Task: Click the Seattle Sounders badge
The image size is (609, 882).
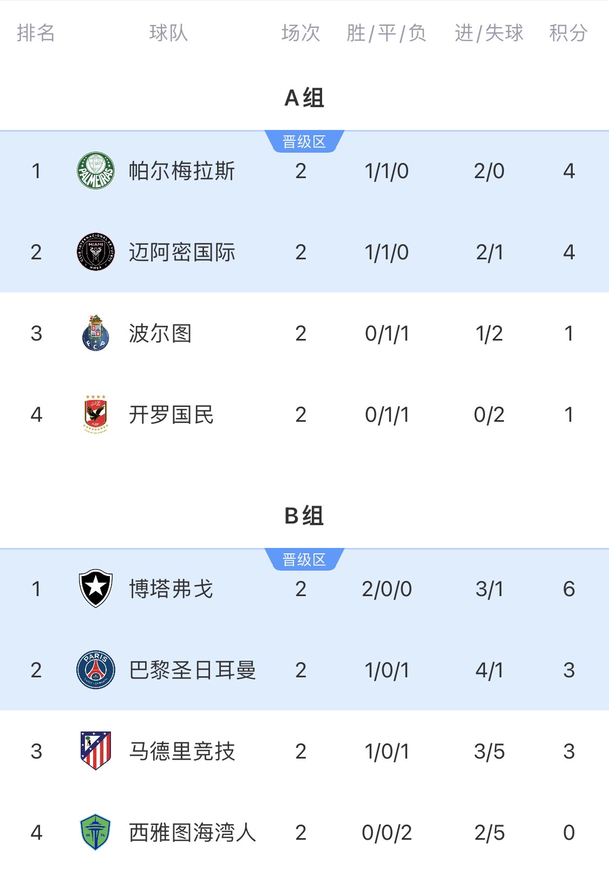Action: [x=96, y=832]
